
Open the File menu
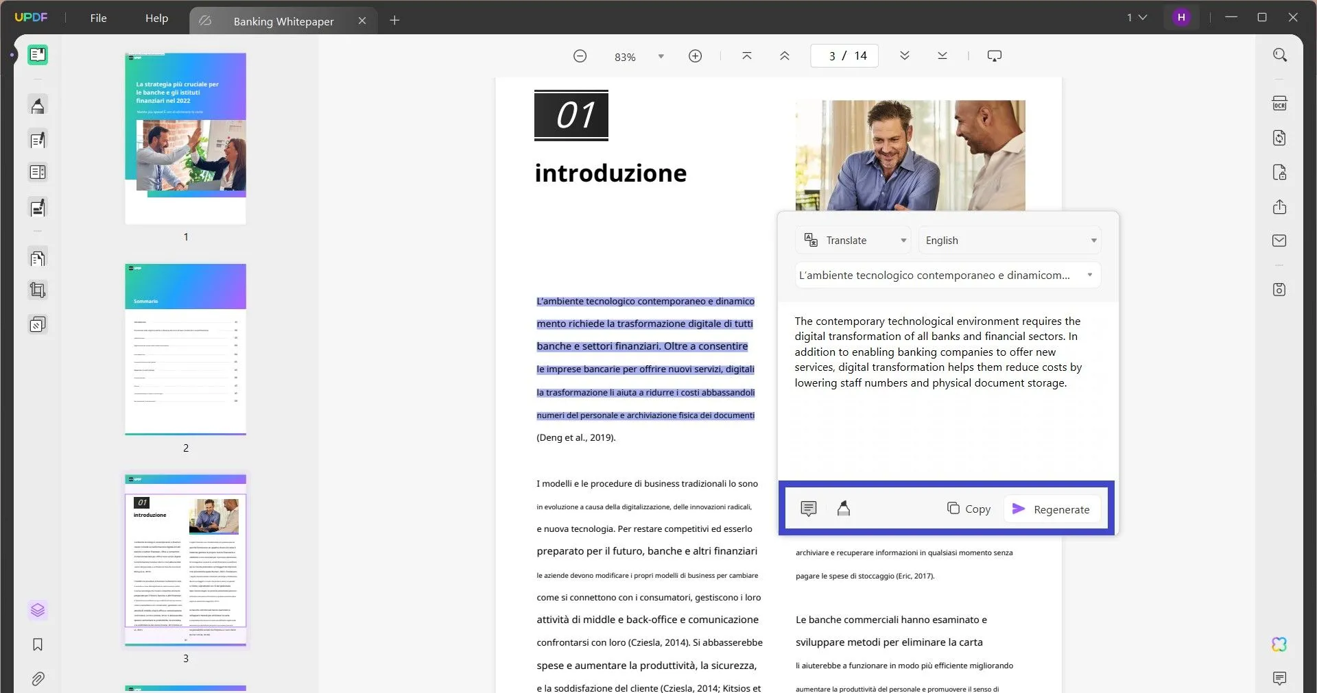[x=98, y=18]
